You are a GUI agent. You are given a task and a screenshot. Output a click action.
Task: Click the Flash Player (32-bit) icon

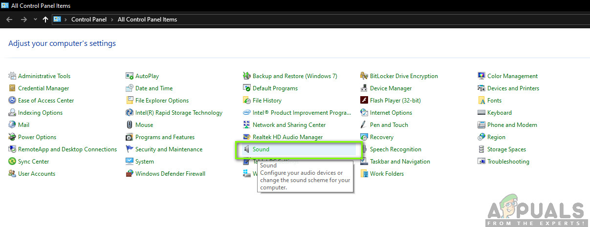[364, 101]
